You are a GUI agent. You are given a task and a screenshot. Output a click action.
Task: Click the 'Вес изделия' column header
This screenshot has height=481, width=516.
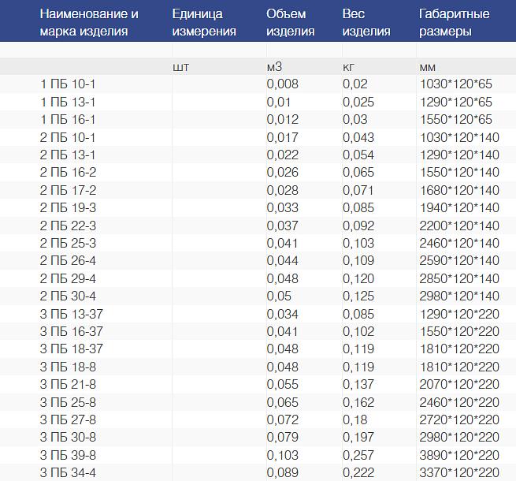366,23
